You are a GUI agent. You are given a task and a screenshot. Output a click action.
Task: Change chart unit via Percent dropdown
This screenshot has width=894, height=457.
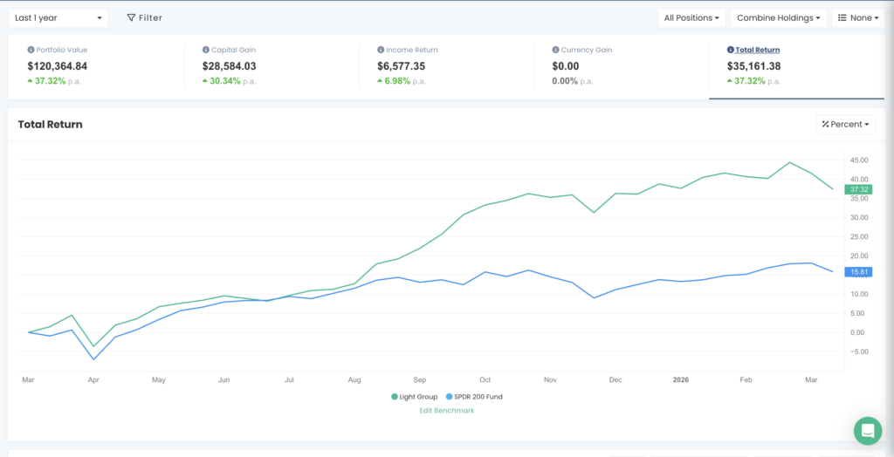(x=845, y=125)
